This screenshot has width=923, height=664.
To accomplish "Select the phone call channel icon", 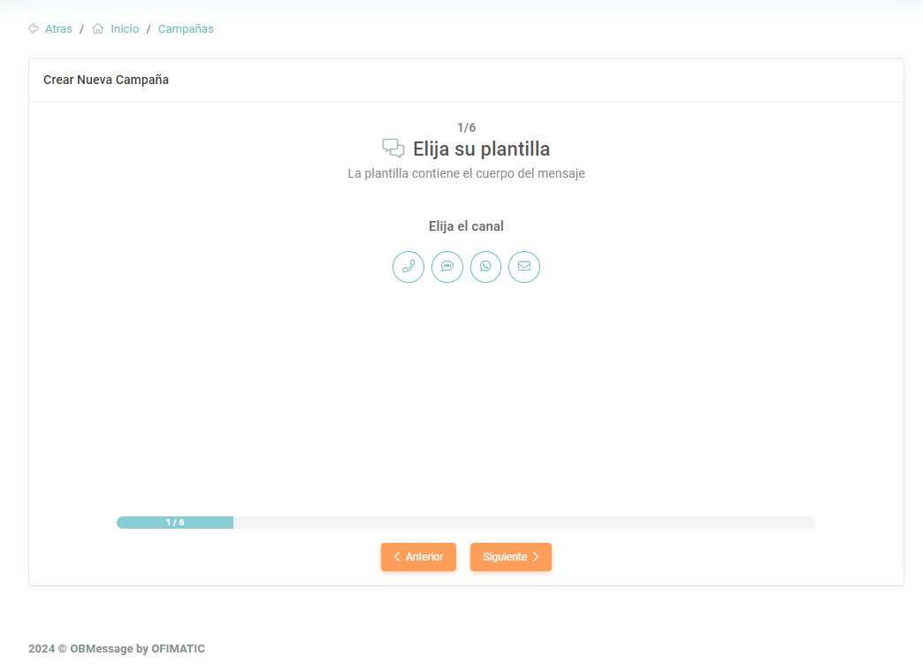I will [x=408, y=266].
